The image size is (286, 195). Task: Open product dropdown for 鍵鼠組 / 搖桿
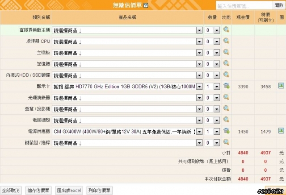[x=127, y=143]
